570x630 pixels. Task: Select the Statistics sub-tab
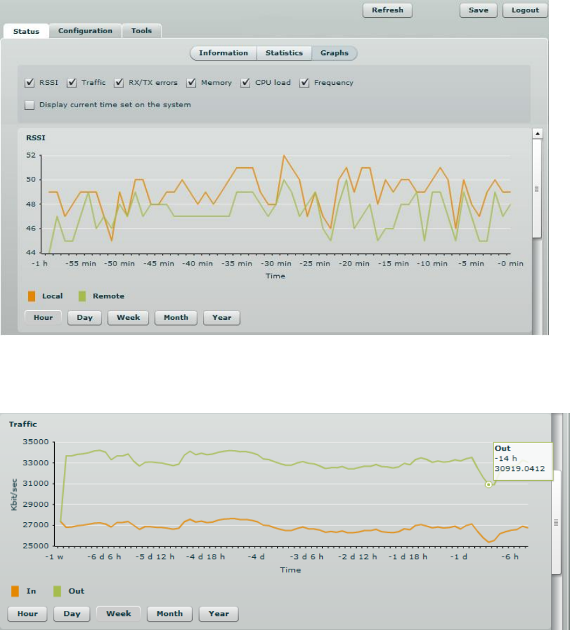284,53
